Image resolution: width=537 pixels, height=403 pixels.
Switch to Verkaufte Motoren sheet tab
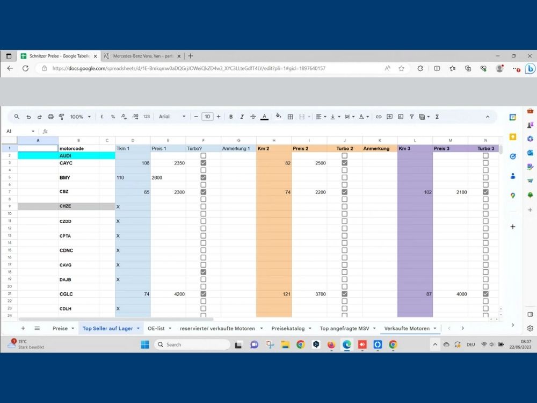pos(407,328)
